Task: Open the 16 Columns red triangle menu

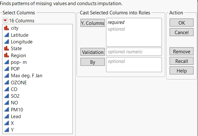Action: 5,21
